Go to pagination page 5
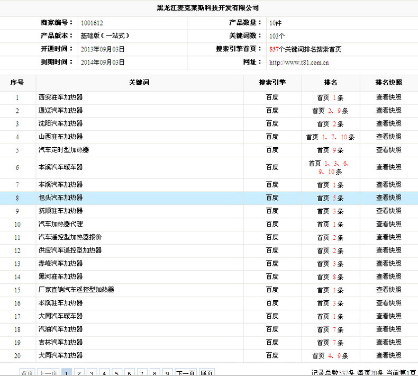The height and width of the screenshot is (376, 418). tap(117, 372)
